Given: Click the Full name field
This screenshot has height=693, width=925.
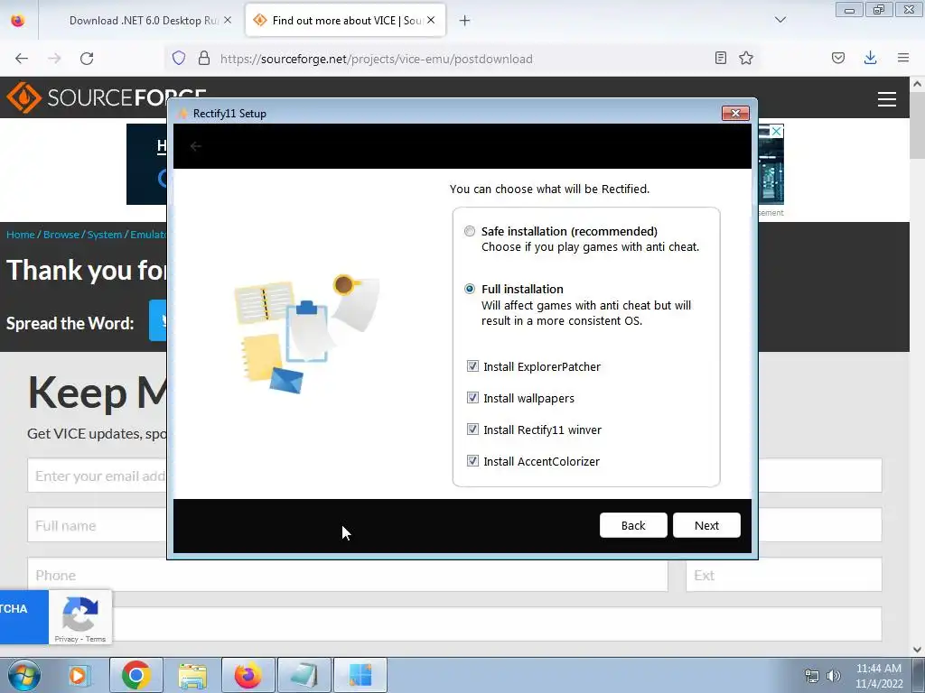Looking at the screenshot, I should click(98, 525).
